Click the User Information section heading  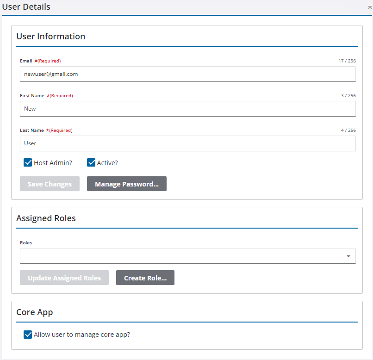pos(51,37)
